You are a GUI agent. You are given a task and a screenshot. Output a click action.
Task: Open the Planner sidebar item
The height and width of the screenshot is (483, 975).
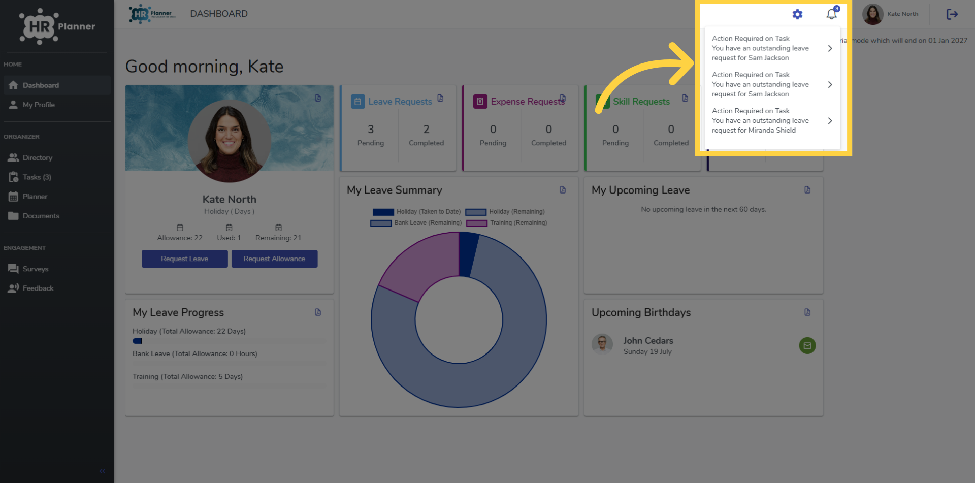click(57, 197)
